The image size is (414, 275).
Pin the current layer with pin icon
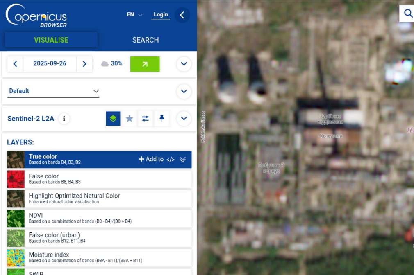tap(162, 119)
